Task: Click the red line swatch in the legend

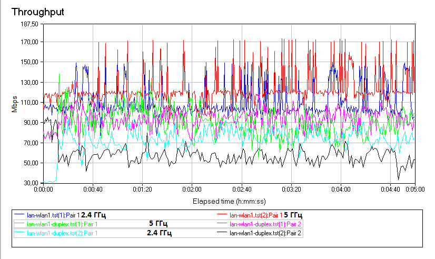Action: point(223,215)
